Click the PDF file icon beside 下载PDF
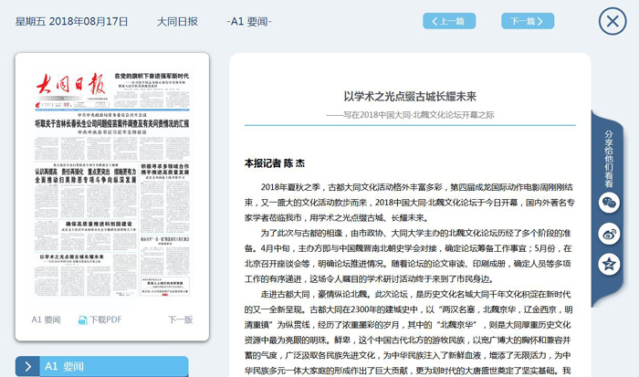The image size is (639, 377). pos(82,320)
